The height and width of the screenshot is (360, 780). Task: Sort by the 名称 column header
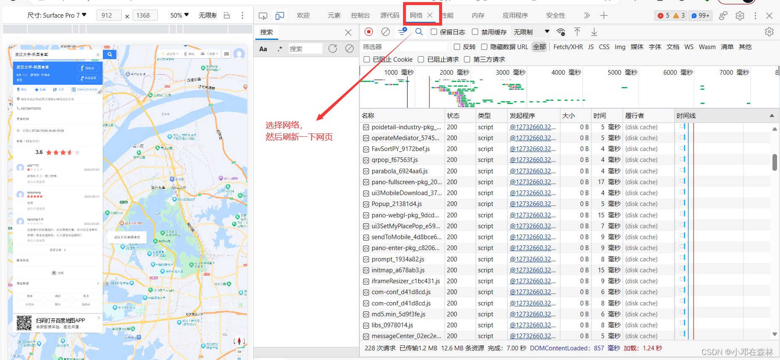402,116
